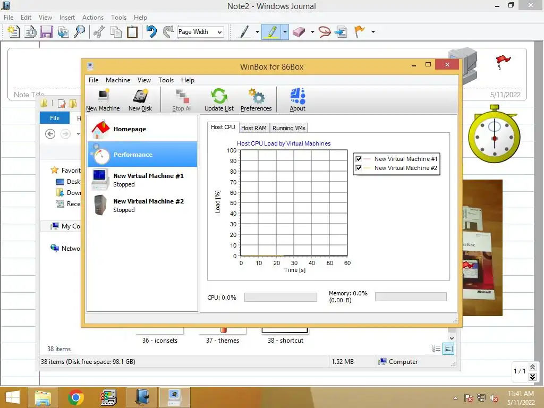This screenshot has height=408, width=544.
Task: Expand the Pen tool options arrow
Action: point(257,32)
